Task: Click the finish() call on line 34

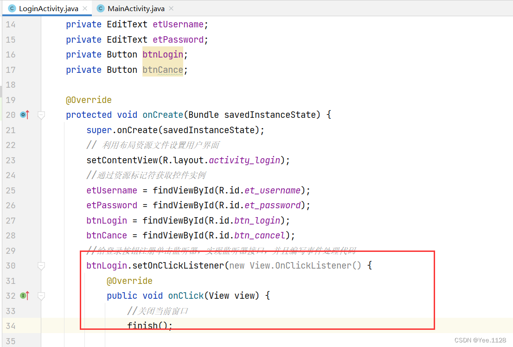Action: [149, 326]
